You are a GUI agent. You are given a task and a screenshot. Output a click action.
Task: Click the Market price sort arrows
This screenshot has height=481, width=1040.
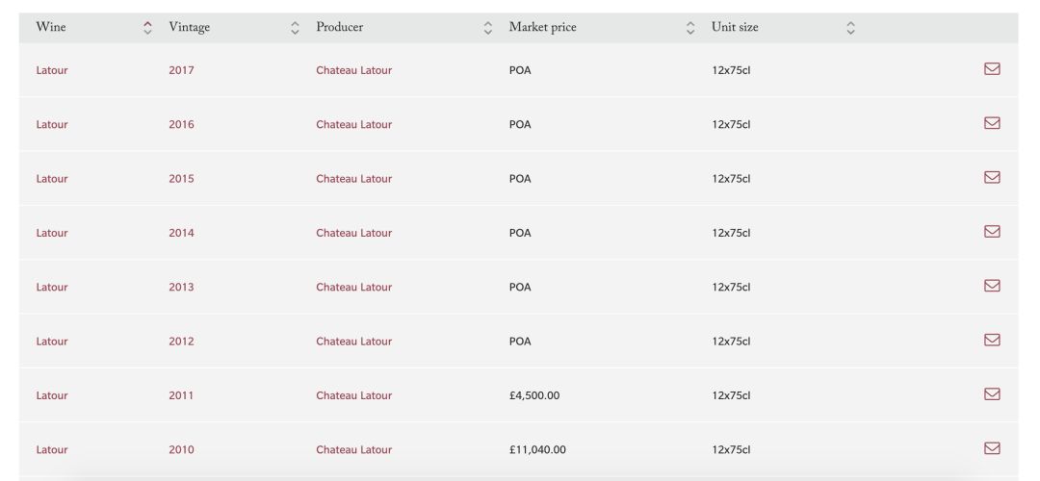click(690, 28)
